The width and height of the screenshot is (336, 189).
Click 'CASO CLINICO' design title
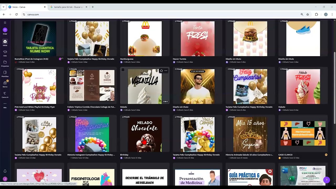285,155
